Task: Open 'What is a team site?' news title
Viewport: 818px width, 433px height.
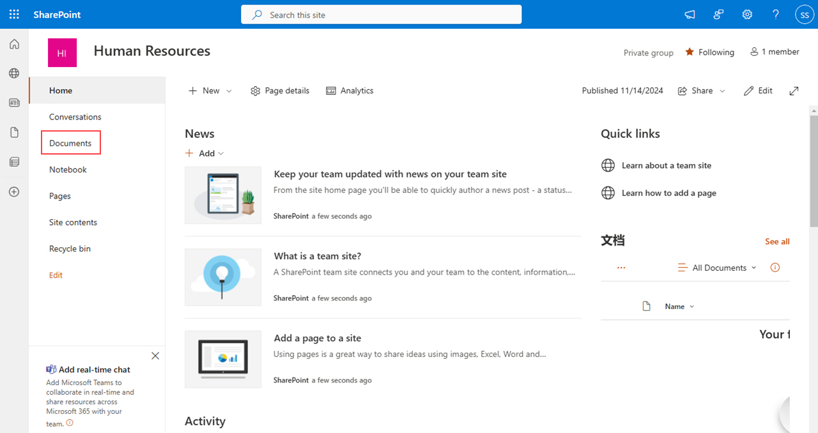Action: coord(318,256)
